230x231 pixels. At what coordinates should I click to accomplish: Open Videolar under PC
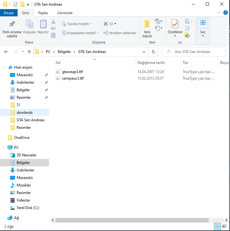coord(23,200)
